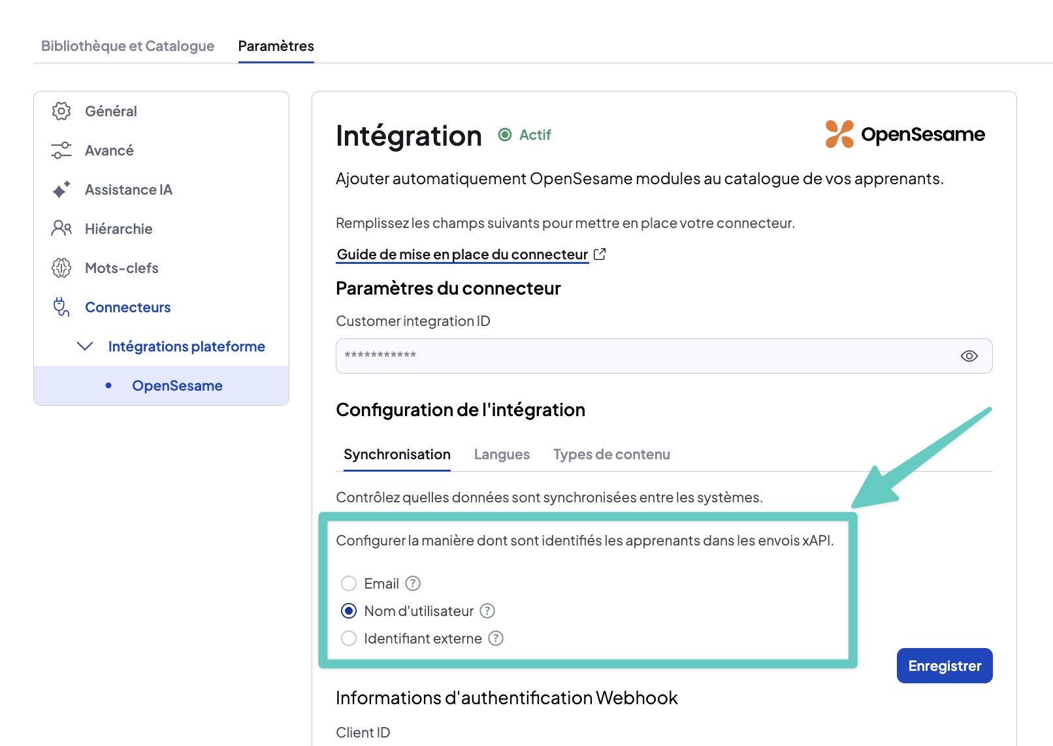1053x746 pixels.
Task: Click the Paramètres du connecteur heading
Action: pyautogui.click(x=448, y=288)
